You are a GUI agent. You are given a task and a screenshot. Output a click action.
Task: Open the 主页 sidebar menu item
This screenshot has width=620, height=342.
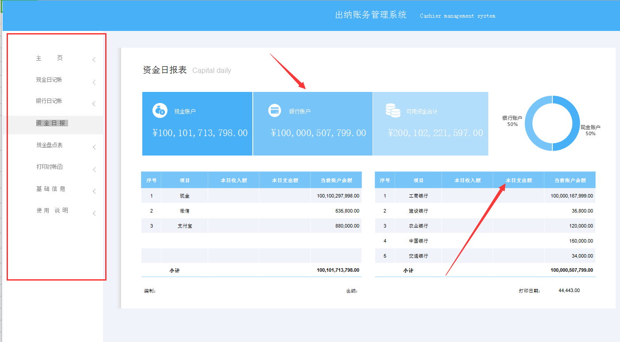point(49,58)
